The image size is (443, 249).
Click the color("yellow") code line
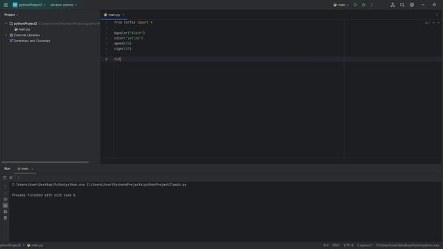(128, 38)
